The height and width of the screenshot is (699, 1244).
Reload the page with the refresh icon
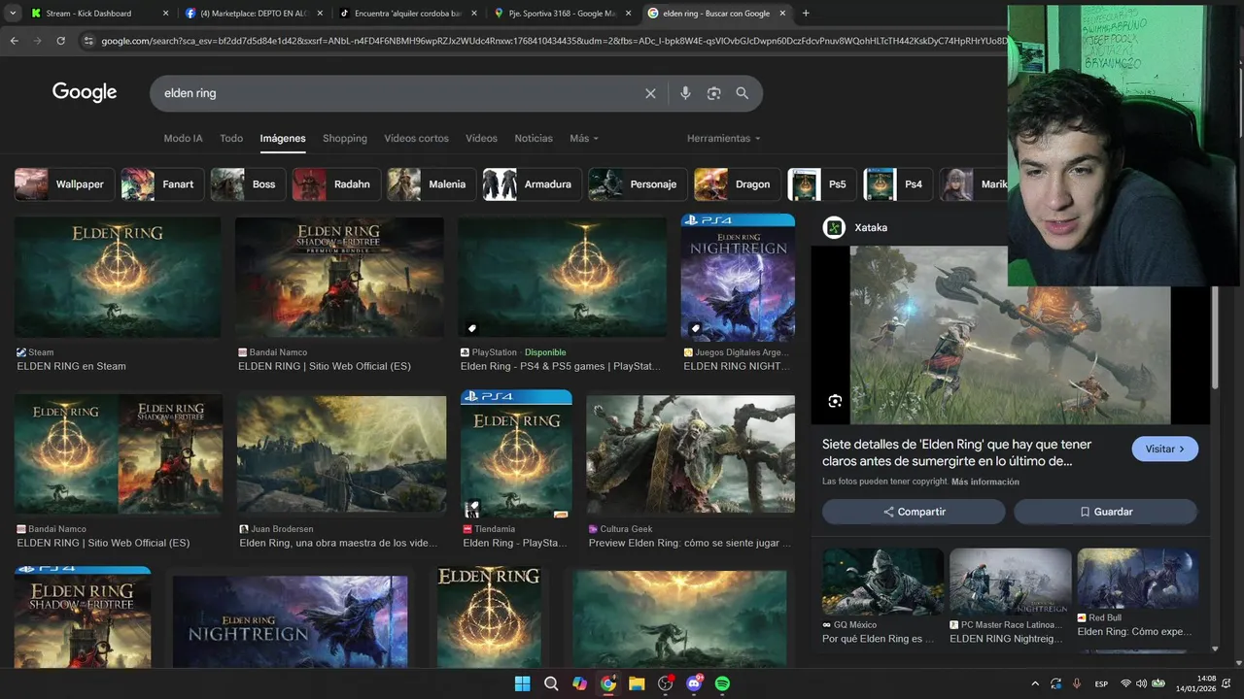pyautogui.click(x=60, y=41)
